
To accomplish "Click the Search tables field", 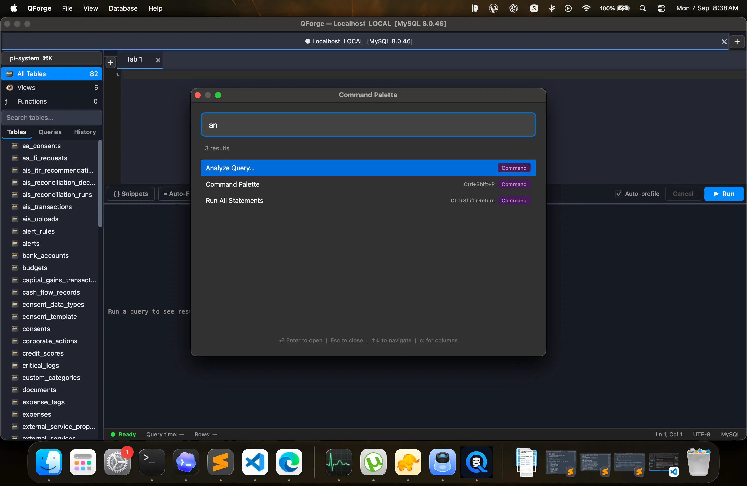I will pyautogui.click(x=52, y=118).
